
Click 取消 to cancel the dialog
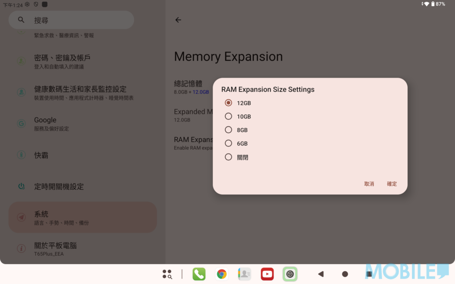coord(369,184)
